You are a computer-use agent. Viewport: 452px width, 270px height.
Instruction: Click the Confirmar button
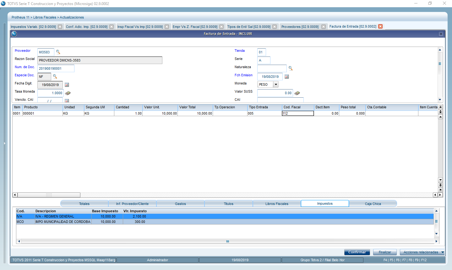(357, 252)
